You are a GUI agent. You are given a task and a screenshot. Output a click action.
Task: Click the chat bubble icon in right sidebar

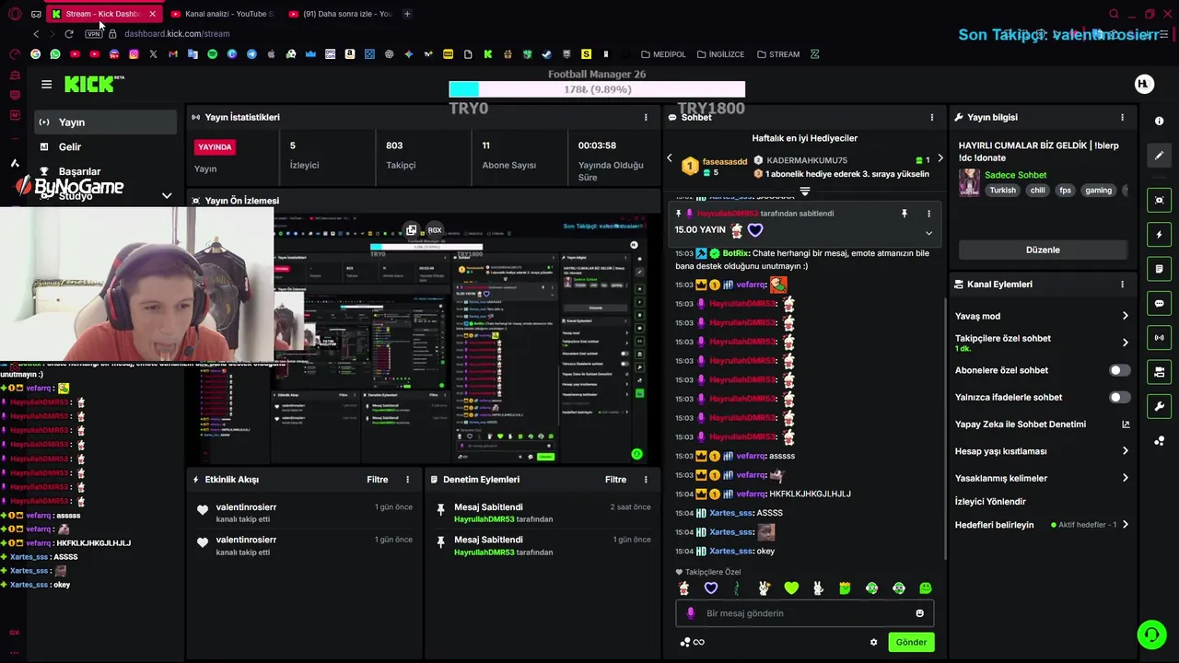1159,303
